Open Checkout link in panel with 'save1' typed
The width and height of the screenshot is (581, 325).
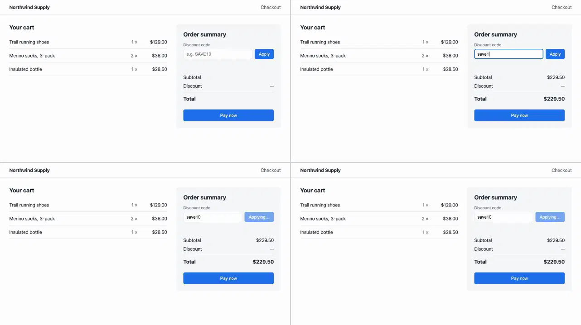562,7
